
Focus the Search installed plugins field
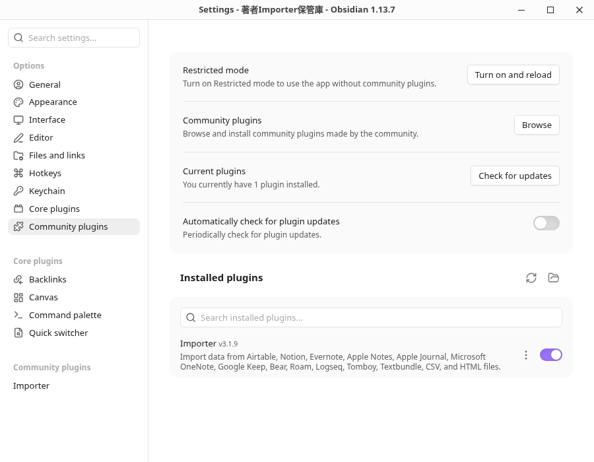point(371,317)
